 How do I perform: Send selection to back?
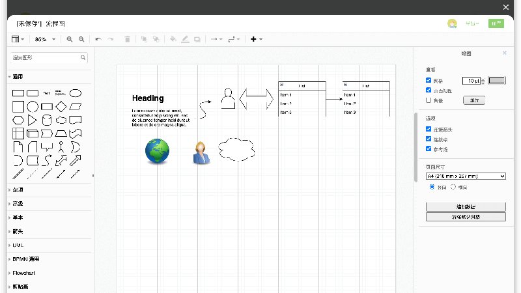156,39
